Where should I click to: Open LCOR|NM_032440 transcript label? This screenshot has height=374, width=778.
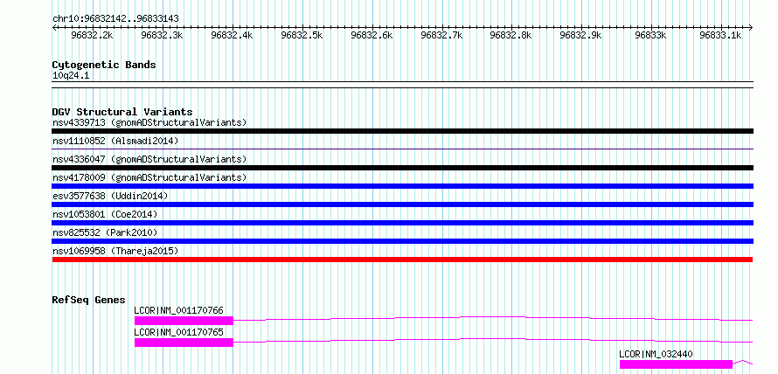656,354
